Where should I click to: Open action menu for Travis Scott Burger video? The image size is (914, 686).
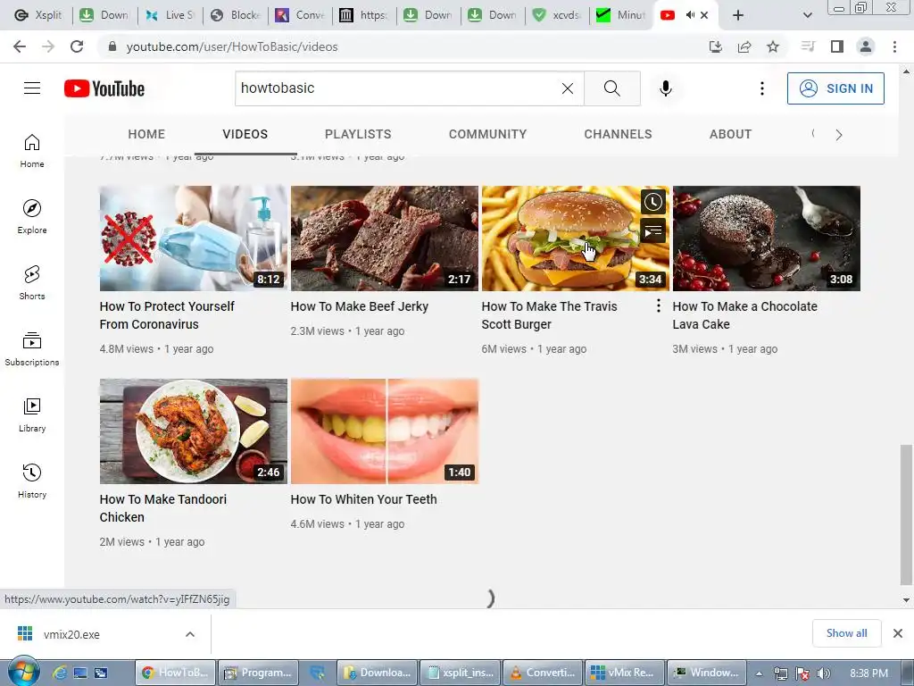point(658,305)
